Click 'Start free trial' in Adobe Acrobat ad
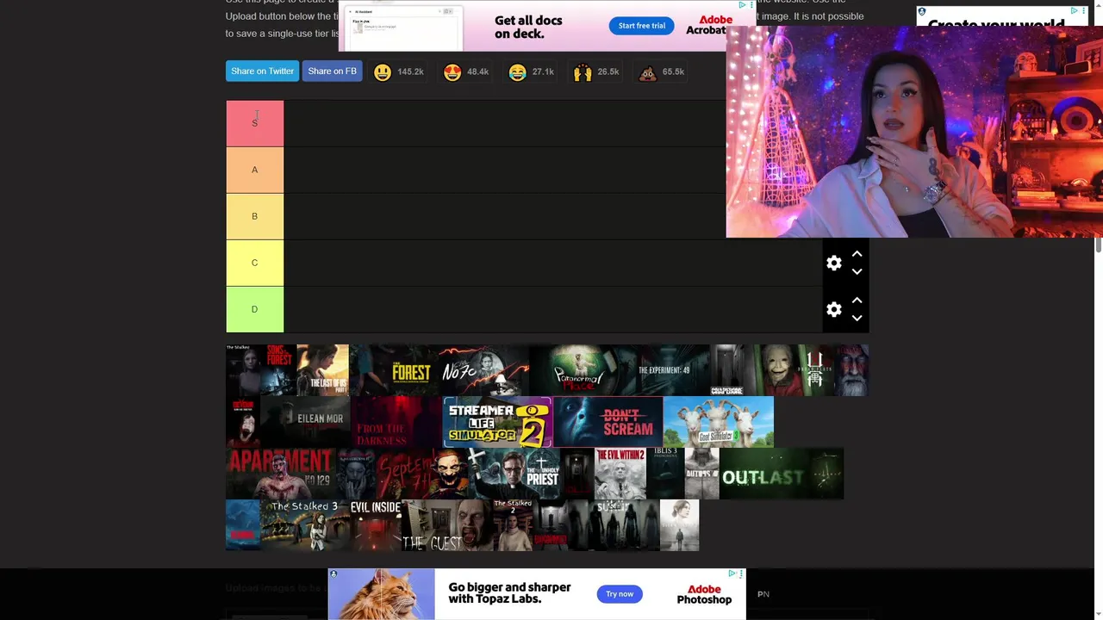Viewport: 1103px width, 620px height. point(642,26)
